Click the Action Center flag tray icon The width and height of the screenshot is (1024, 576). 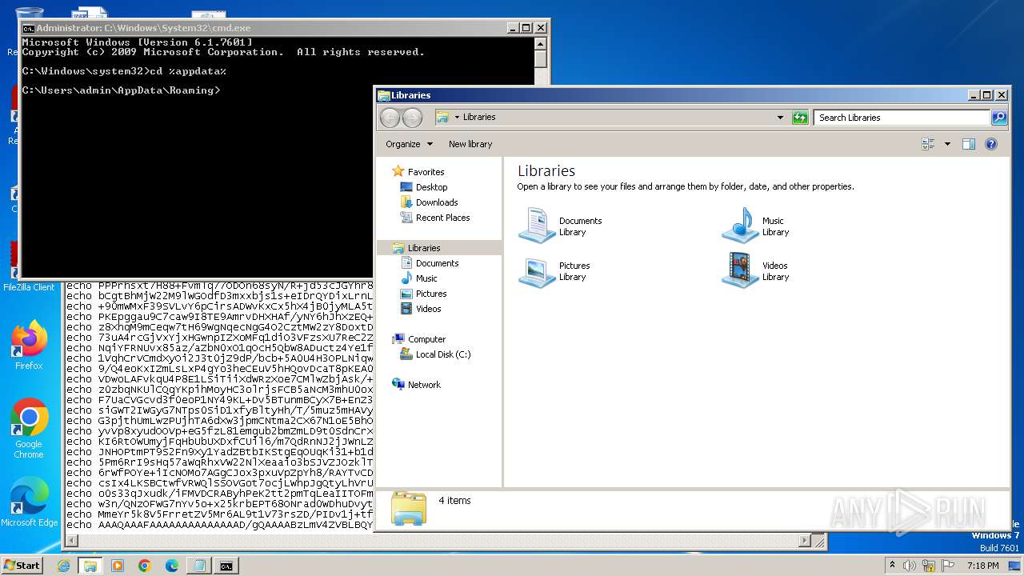pos(948,566)
